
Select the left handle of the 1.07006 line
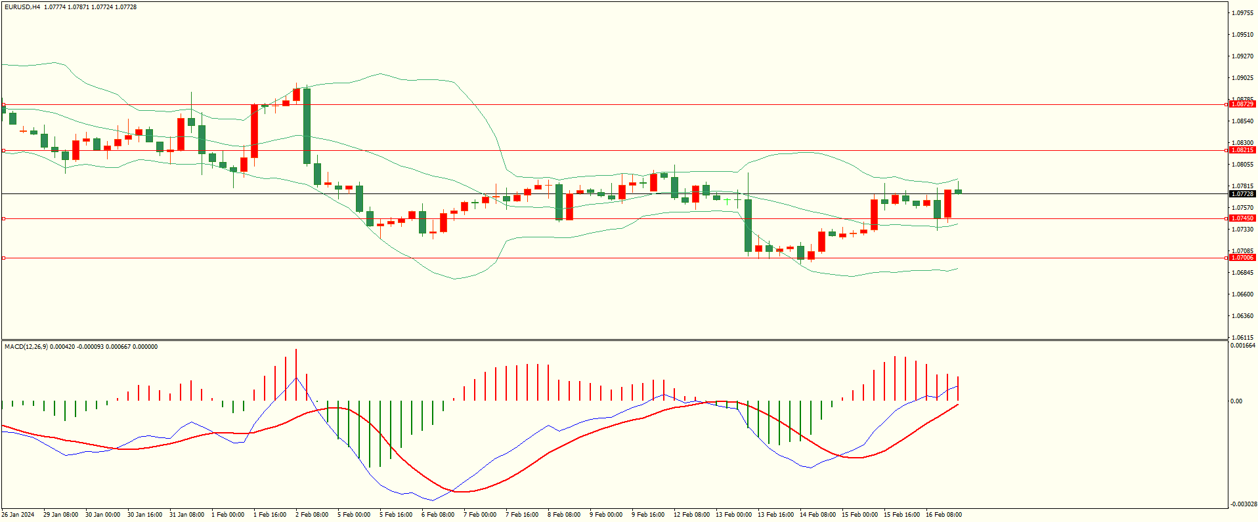(x=3, y=258)
